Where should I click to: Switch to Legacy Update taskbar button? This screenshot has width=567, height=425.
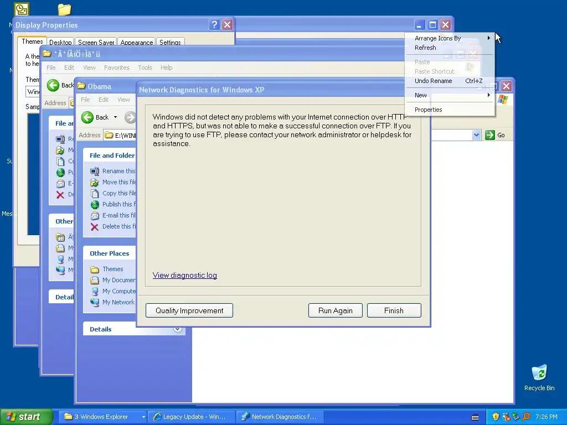pyautogui.click(x=192, y=417)
